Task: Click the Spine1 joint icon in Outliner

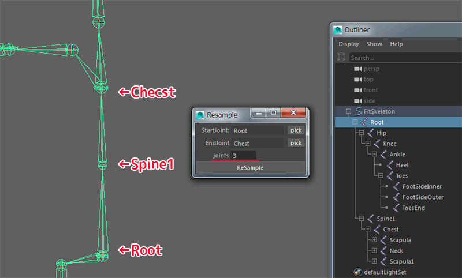Action: point(370,219)
